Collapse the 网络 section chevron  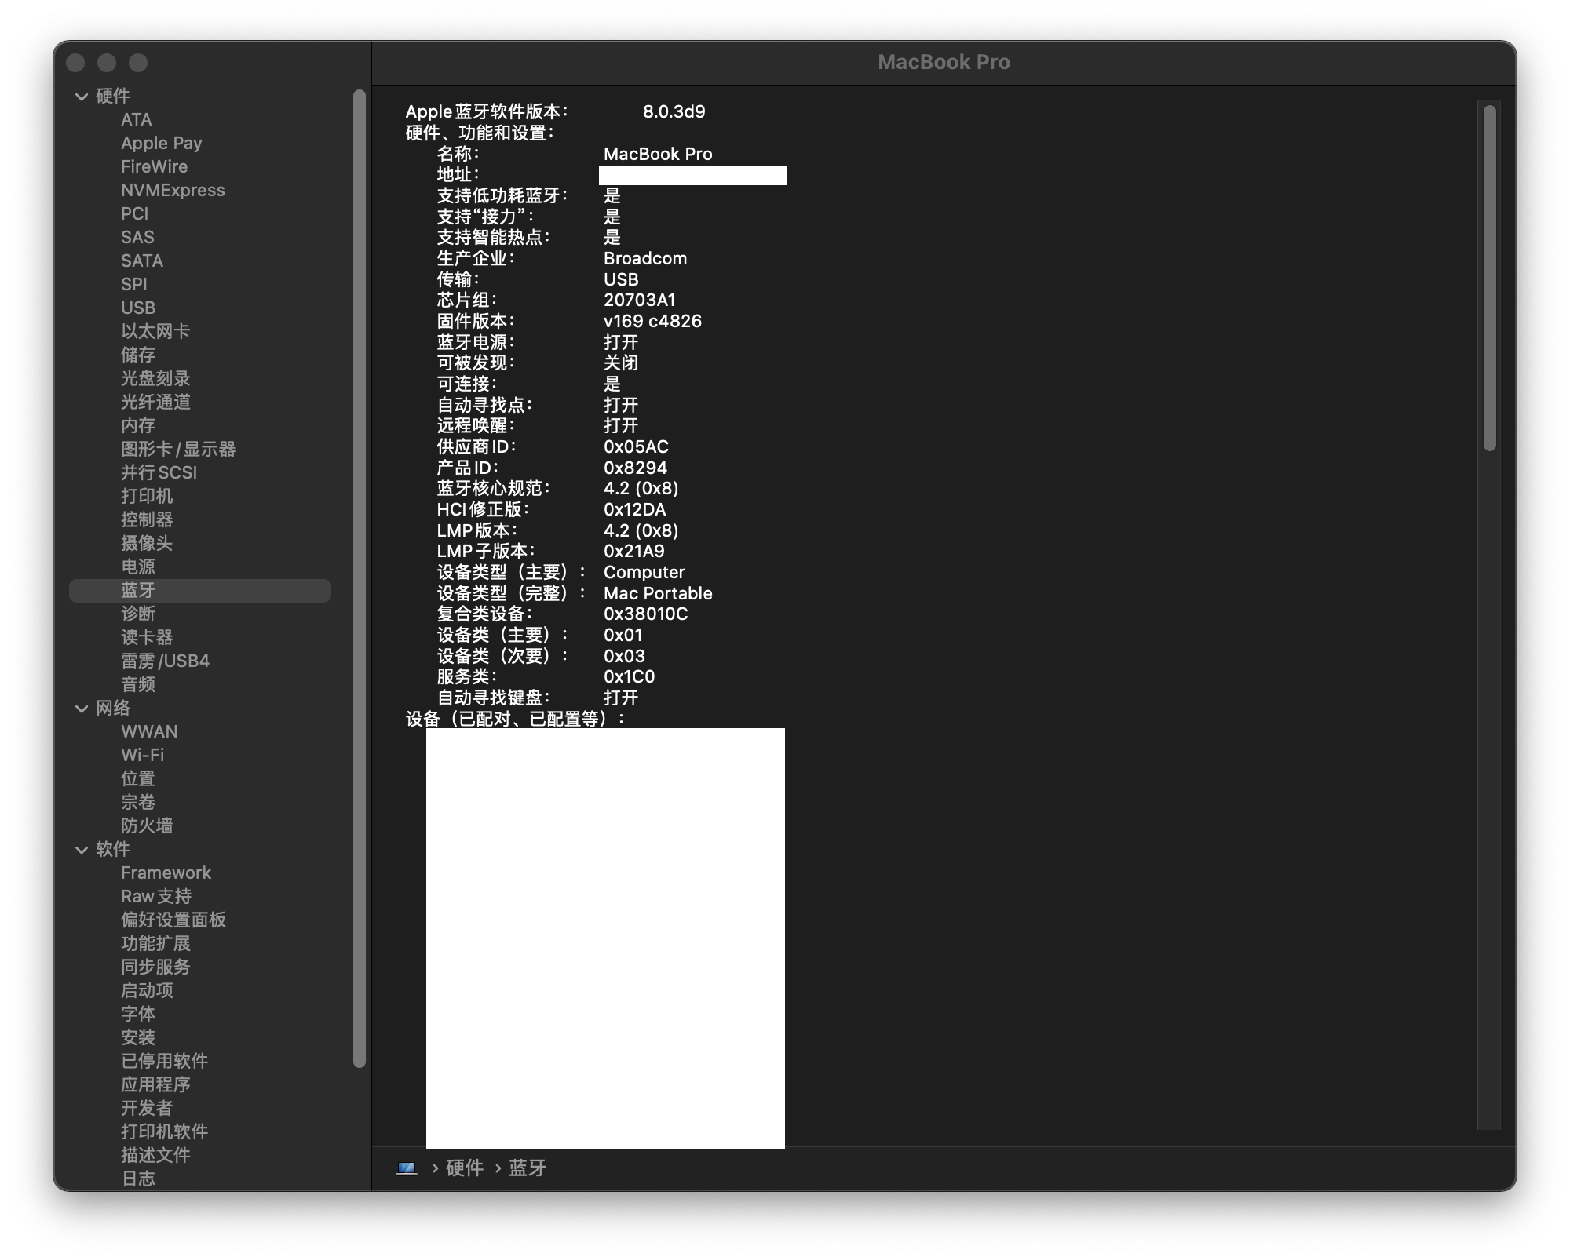coord(82,709)
